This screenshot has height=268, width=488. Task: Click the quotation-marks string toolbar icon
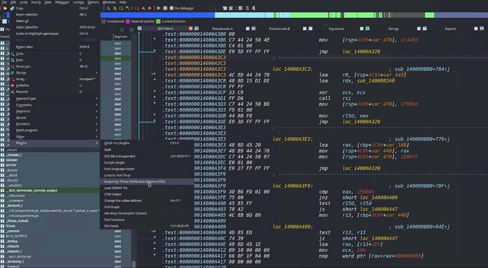point(128,8)
